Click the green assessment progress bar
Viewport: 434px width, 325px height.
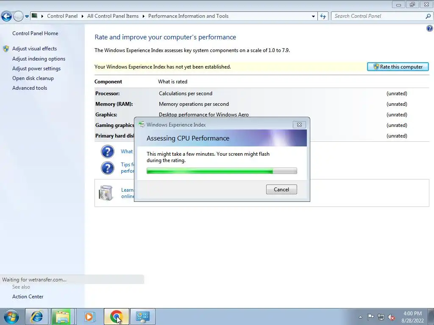point(222,171)
